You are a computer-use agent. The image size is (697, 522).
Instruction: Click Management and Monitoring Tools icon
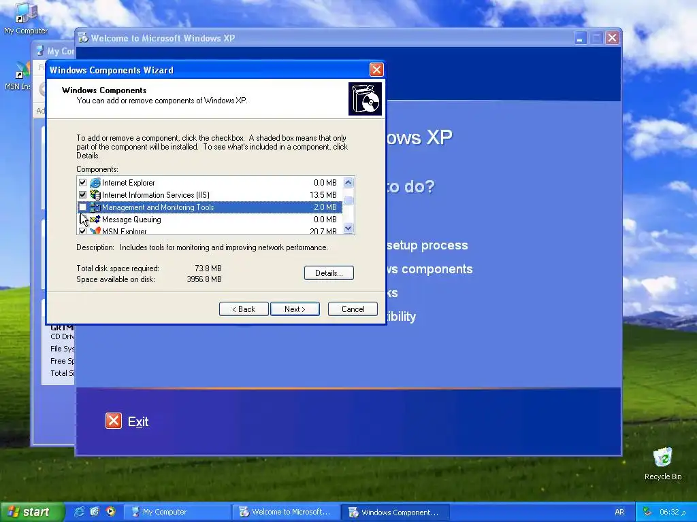pos(95,207)
